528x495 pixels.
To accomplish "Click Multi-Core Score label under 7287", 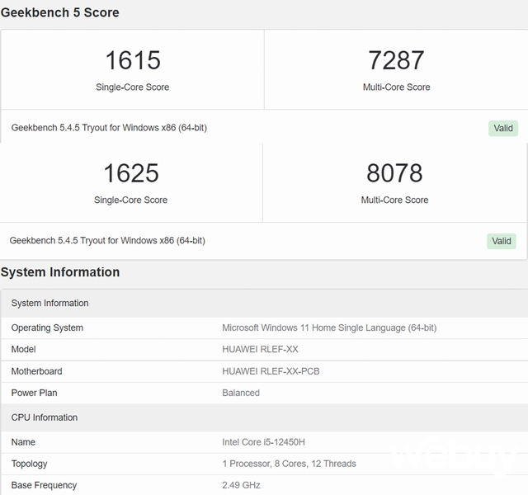I will coord(396,87).
